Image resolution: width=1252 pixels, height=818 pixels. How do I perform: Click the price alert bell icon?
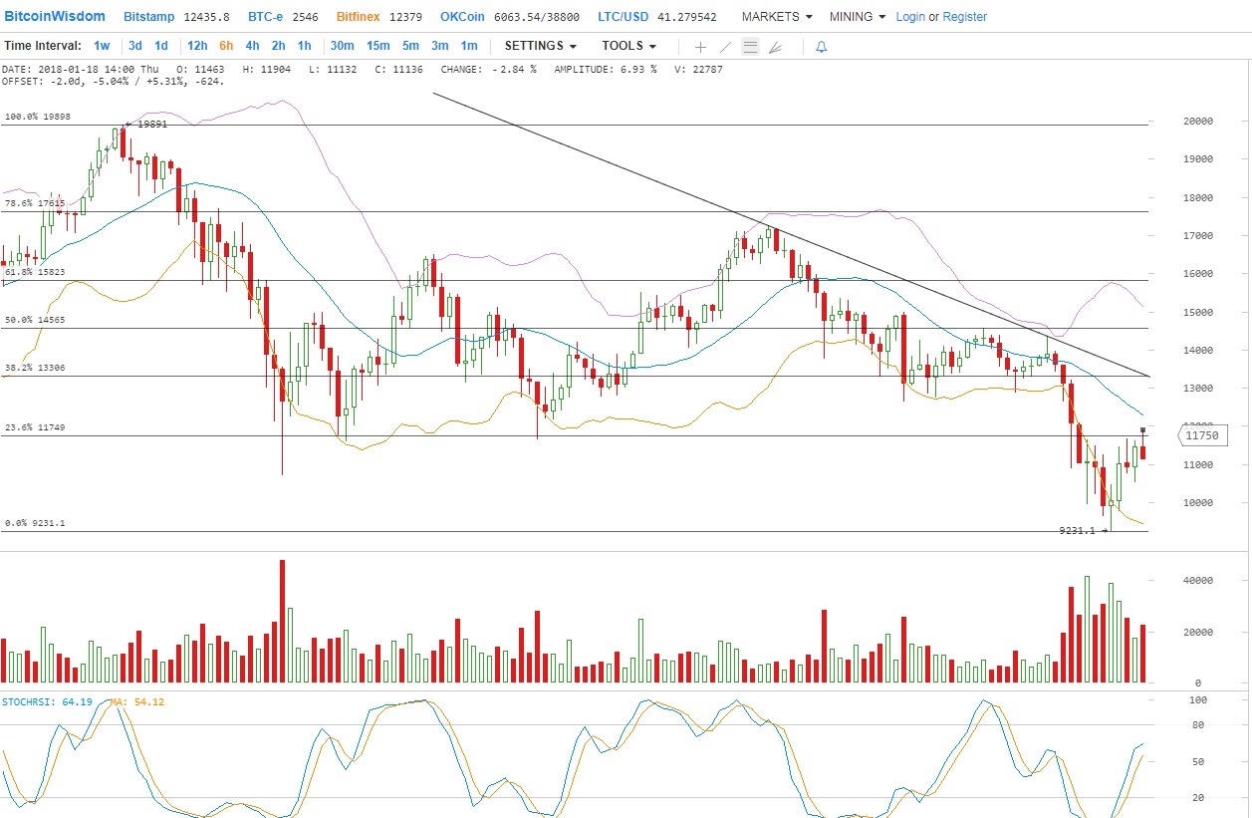tap(821, 47)
